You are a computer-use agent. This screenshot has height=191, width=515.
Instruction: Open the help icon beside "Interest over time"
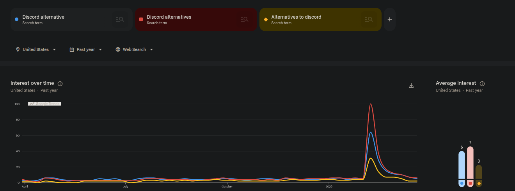(60, 84)
